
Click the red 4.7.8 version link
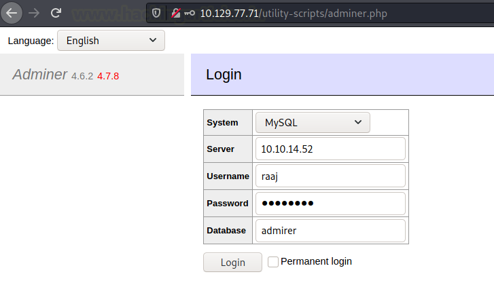[x=108, y=76]
